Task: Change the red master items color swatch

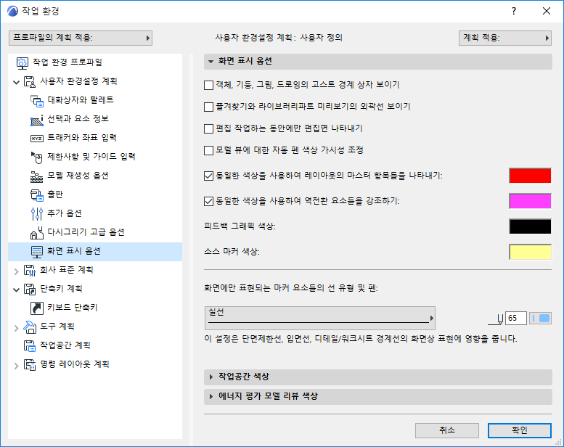Action: coord(530,176)
